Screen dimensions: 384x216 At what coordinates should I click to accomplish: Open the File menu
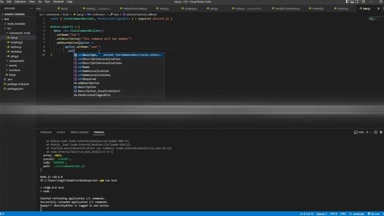[x=2, y=2]
